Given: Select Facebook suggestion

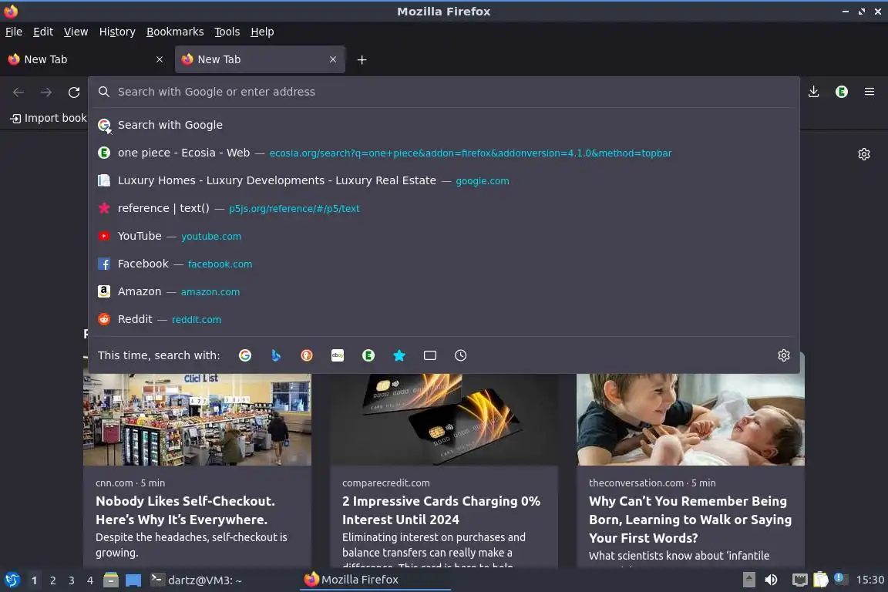Looking at the screenshot, I should (x=443, y=264).
